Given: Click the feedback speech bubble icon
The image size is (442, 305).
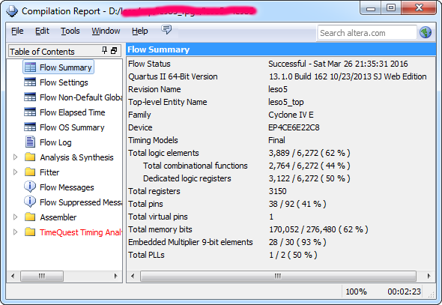Looking at the screenshot, I should coord(166,29).
